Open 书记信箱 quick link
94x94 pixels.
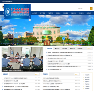point(87,75)
